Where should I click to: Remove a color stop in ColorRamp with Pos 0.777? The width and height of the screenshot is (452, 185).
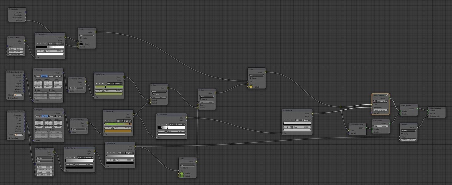coord(288,120)
